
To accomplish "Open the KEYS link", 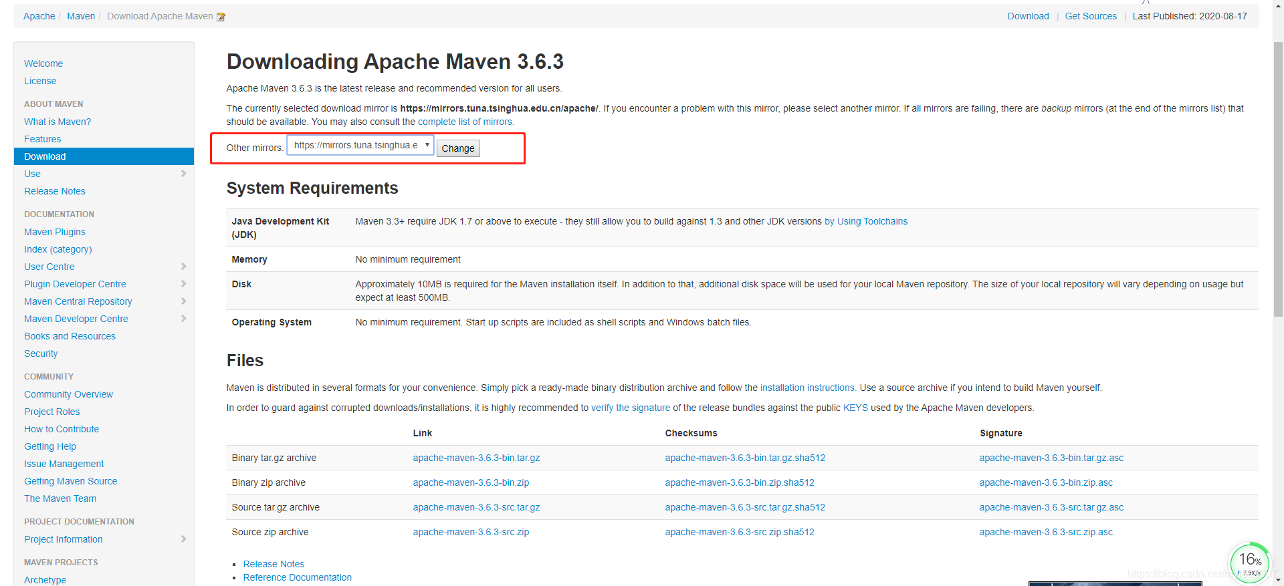I will (x=855, y=408).
